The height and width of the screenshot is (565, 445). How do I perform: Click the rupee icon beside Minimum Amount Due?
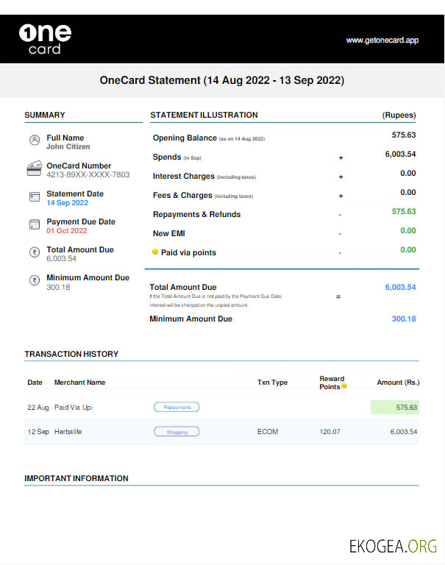(34, 280)
